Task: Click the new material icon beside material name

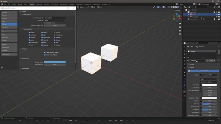Action: [x=212, y=61]
